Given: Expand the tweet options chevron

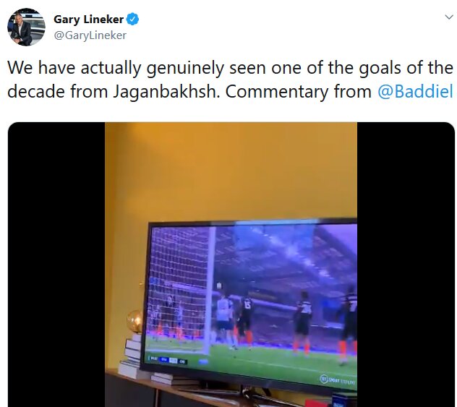Looking at the screenshot, I should 449,17.
